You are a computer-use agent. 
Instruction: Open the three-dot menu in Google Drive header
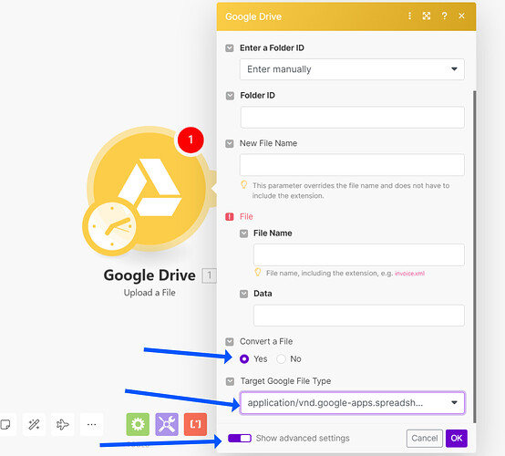click(409, 16)
